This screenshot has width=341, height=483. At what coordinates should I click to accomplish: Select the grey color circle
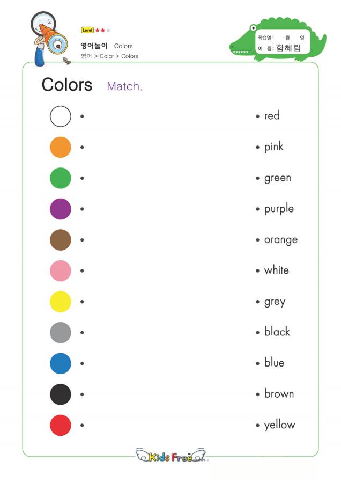pos(61,332)
